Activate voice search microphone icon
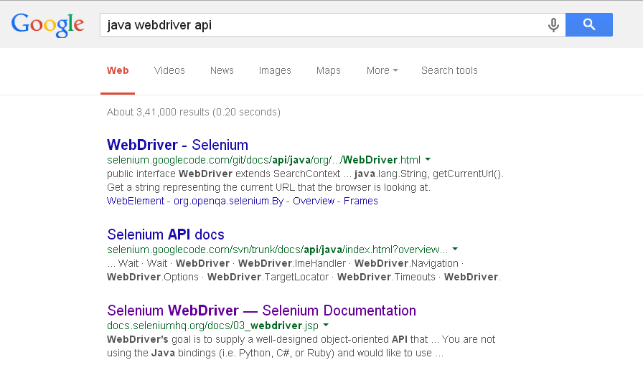 pyautogui.click(x=553, y=25)
